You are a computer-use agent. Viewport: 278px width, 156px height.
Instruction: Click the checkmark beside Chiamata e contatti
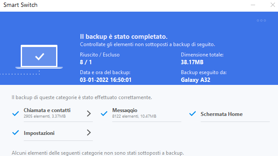click(x=16, y=113)
